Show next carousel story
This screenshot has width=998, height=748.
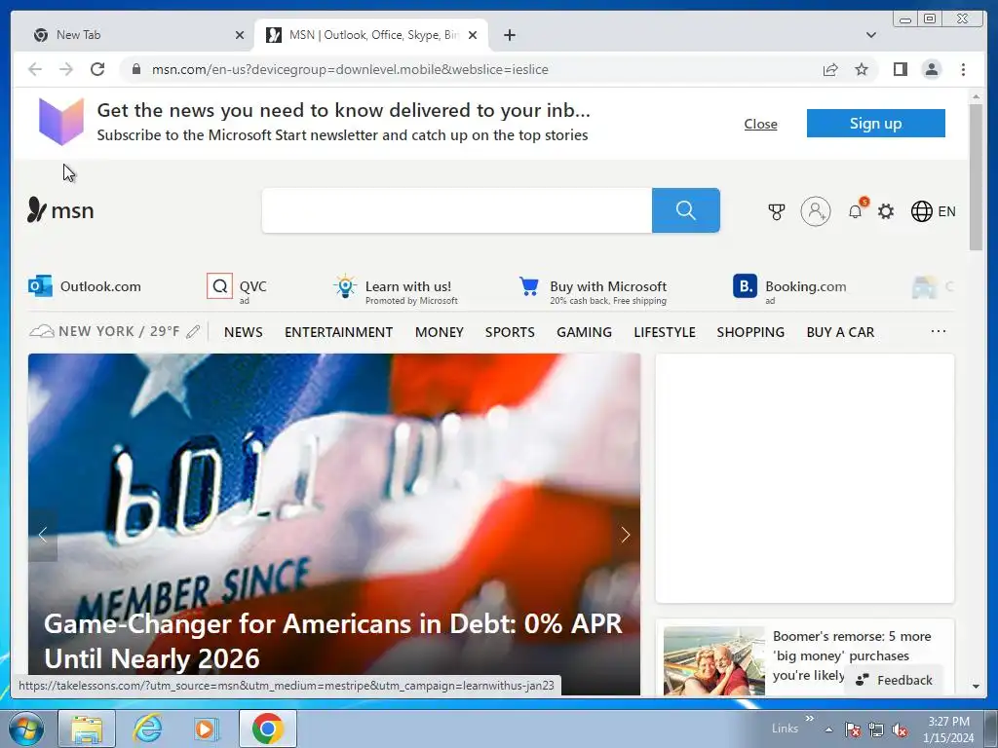pyautogui.click(x=625, y=535)
